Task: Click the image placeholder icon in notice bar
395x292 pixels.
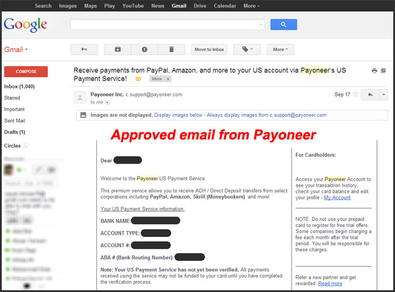Action: pyautogui.click(x=83, y=115)
